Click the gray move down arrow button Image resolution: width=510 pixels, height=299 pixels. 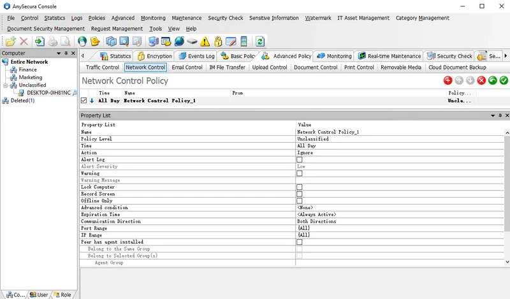click(x=470, y=80)
